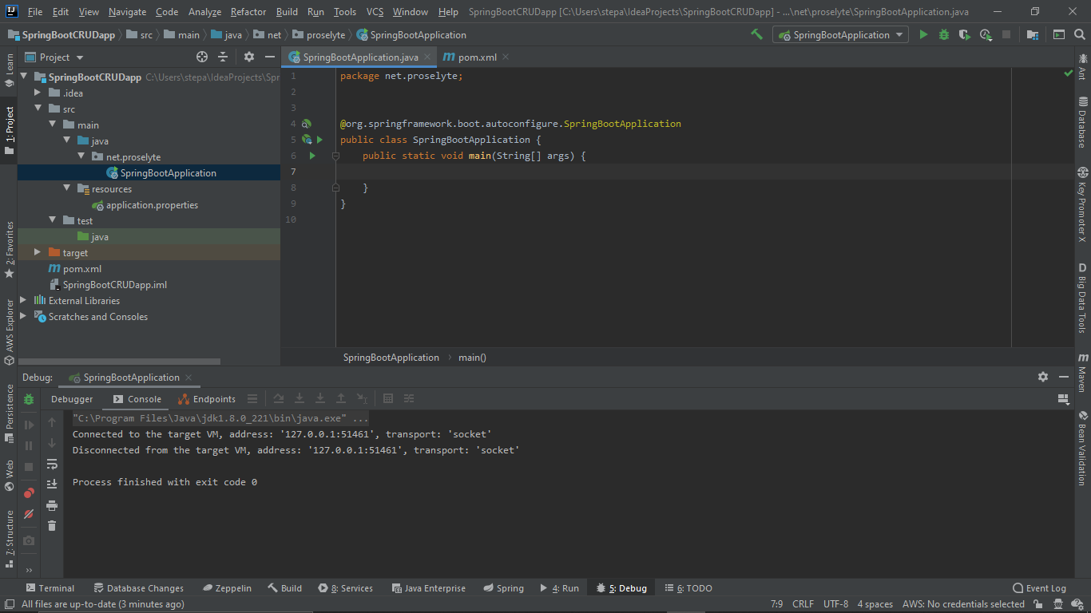Click Locate/Select Opened File crosshair icon
This screenshot has width=1091, height=613.
click(x=202, y=57)
